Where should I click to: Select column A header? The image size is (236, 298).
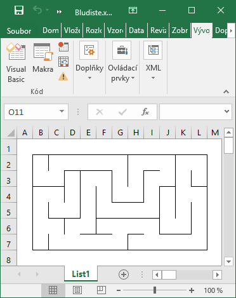point(25,133)
